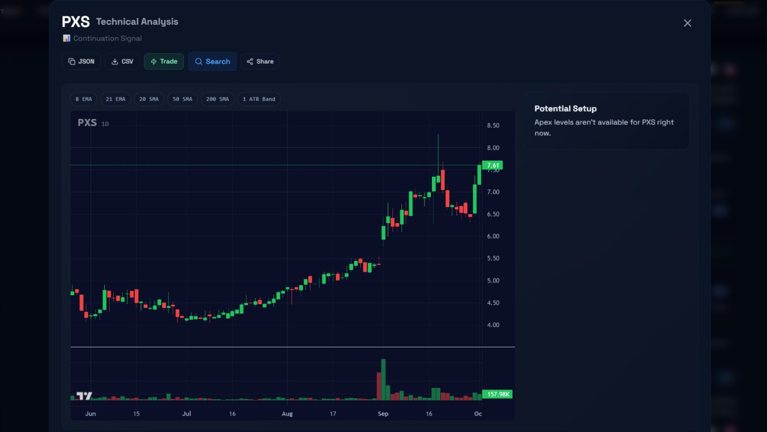Click the Sep date axis label
This screenshot has width=767, height=432.
[383, 414]
